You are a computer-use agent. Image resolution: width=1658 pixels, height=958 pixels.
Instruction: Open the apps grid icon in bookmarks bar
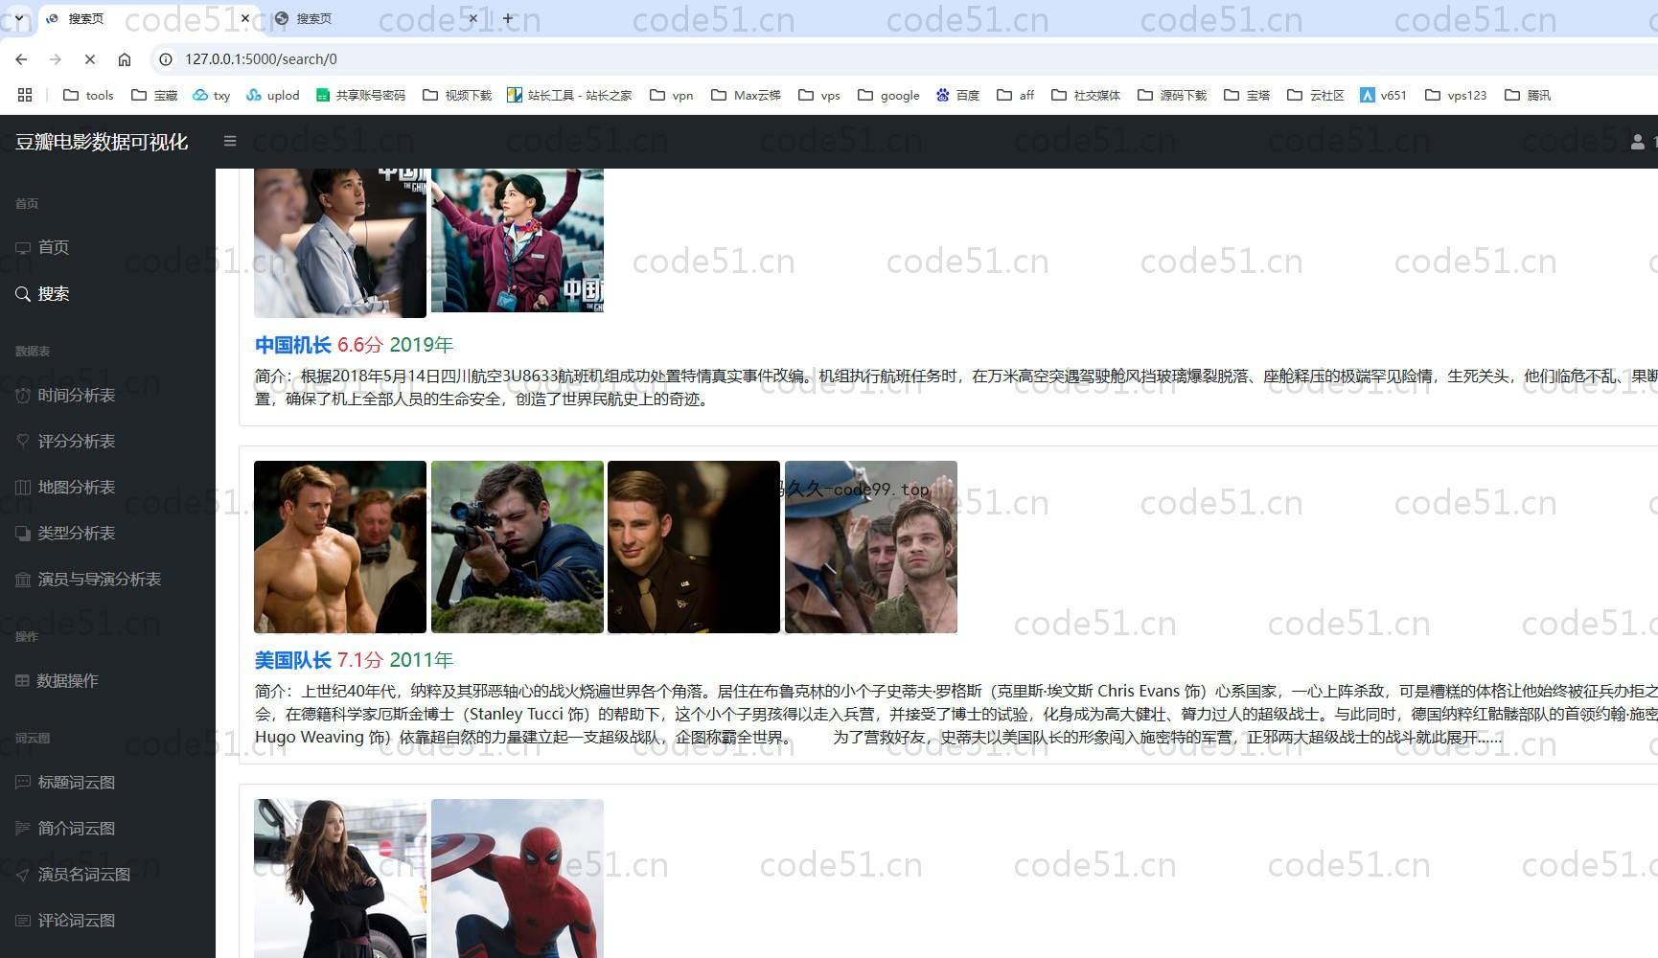25,95
